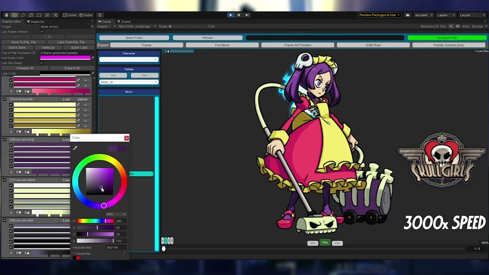Toggle the [36]vacuum body group checkbox

[x=5, y=140]
